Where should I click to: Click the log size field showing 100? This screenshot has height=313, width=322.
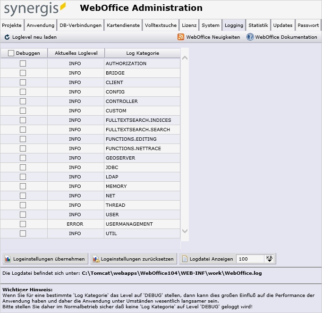coord(250,259)
